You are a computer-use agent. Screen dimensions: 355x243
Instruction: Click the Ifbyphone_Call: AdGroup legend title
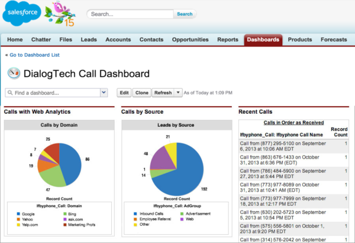click(177, 206)
